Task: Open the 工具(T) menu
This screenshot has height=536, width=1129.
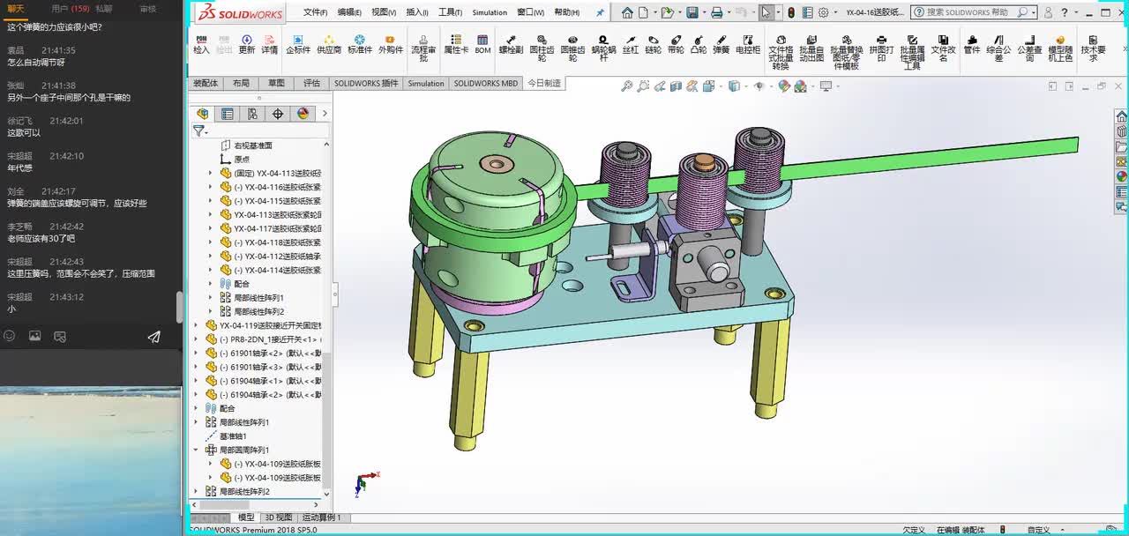Action: coord(450,12)
